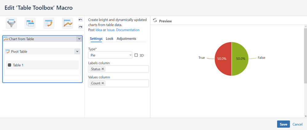Remove the Status tag from Labels column
Image resolution: width=307 pixels, height=130 pixels.
point(103,69)
